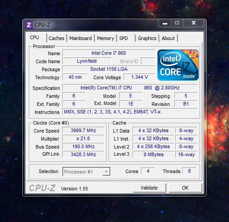Click the L1 Inst. 4-way value

tap(186, 138)
